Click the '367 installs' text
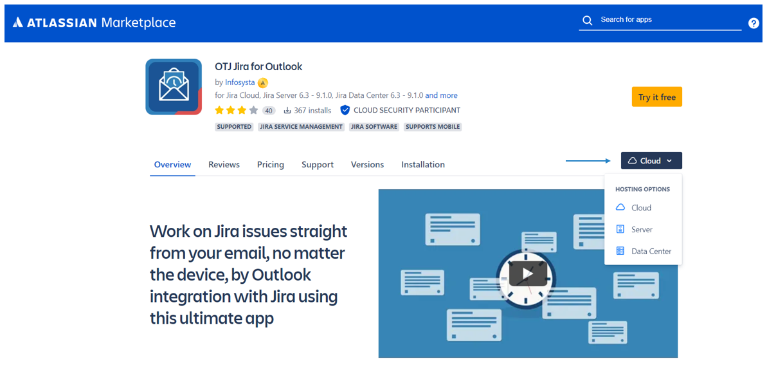Image resolution: width=767 pixels, height=390 pixels. coord(312,111)
